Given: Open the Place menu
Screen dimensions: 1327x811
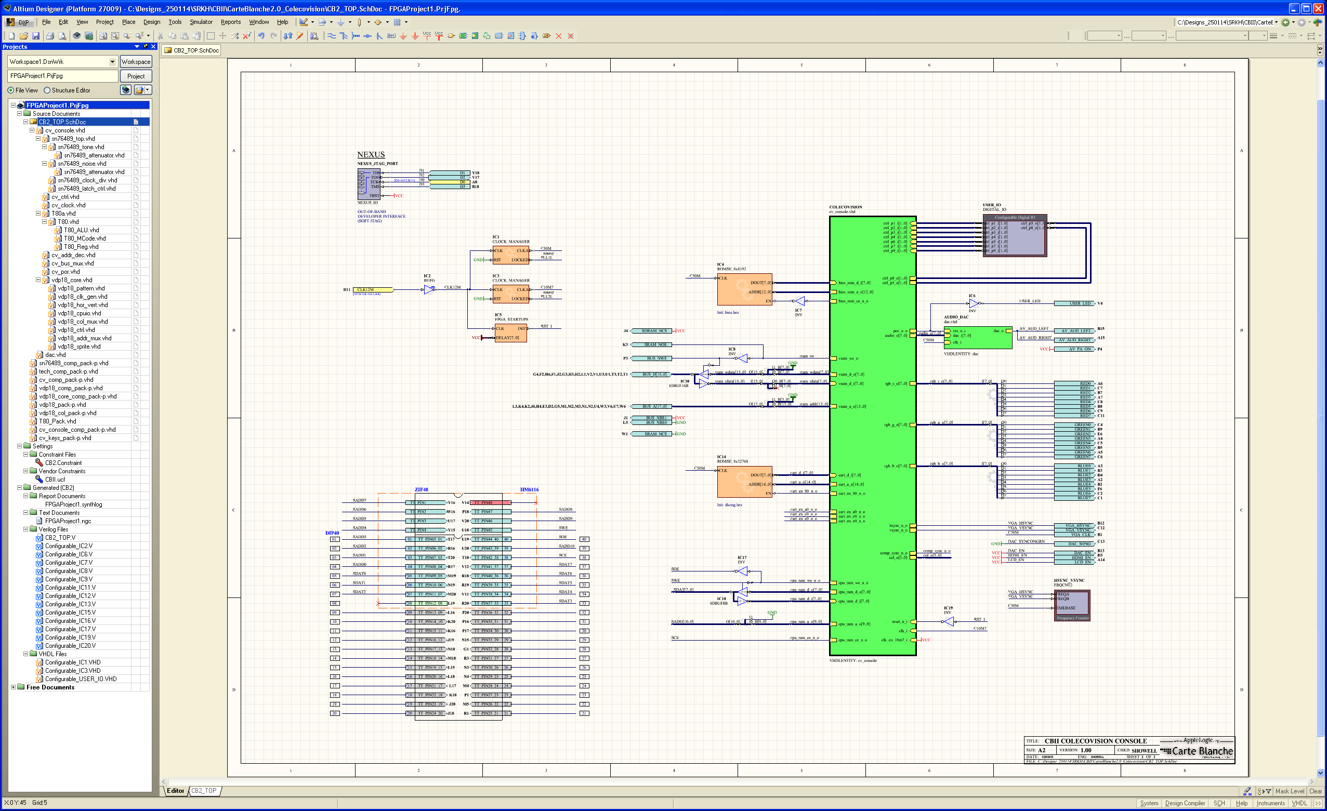Looking at the screenshot, I should click(x=129, y=22).
